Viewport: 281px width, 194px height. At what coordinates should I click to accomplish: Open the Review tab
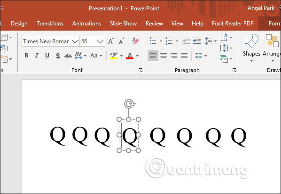pyautogui.click(x=154, y=24)
